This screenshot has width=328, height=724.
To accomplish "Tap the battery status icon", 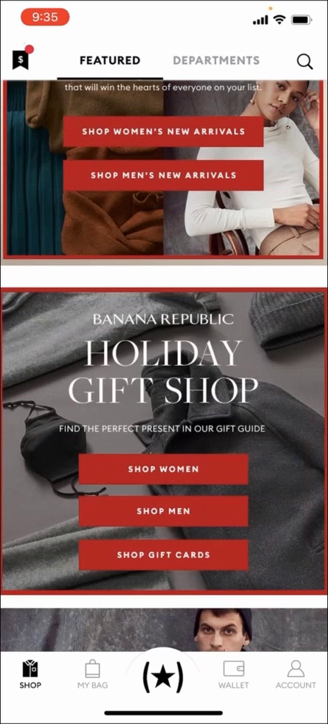I will (301, 20).
